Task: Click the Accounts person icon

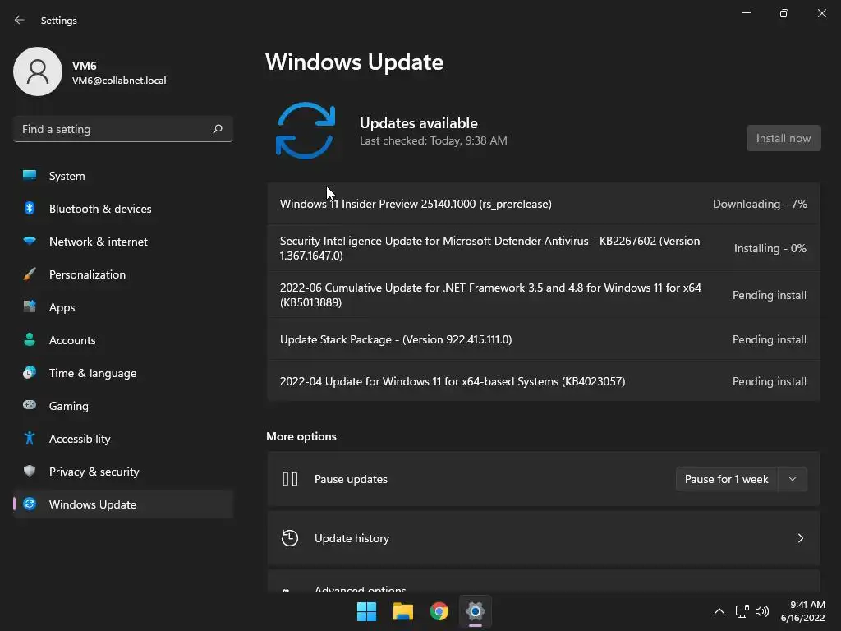Action: [30, 339]
